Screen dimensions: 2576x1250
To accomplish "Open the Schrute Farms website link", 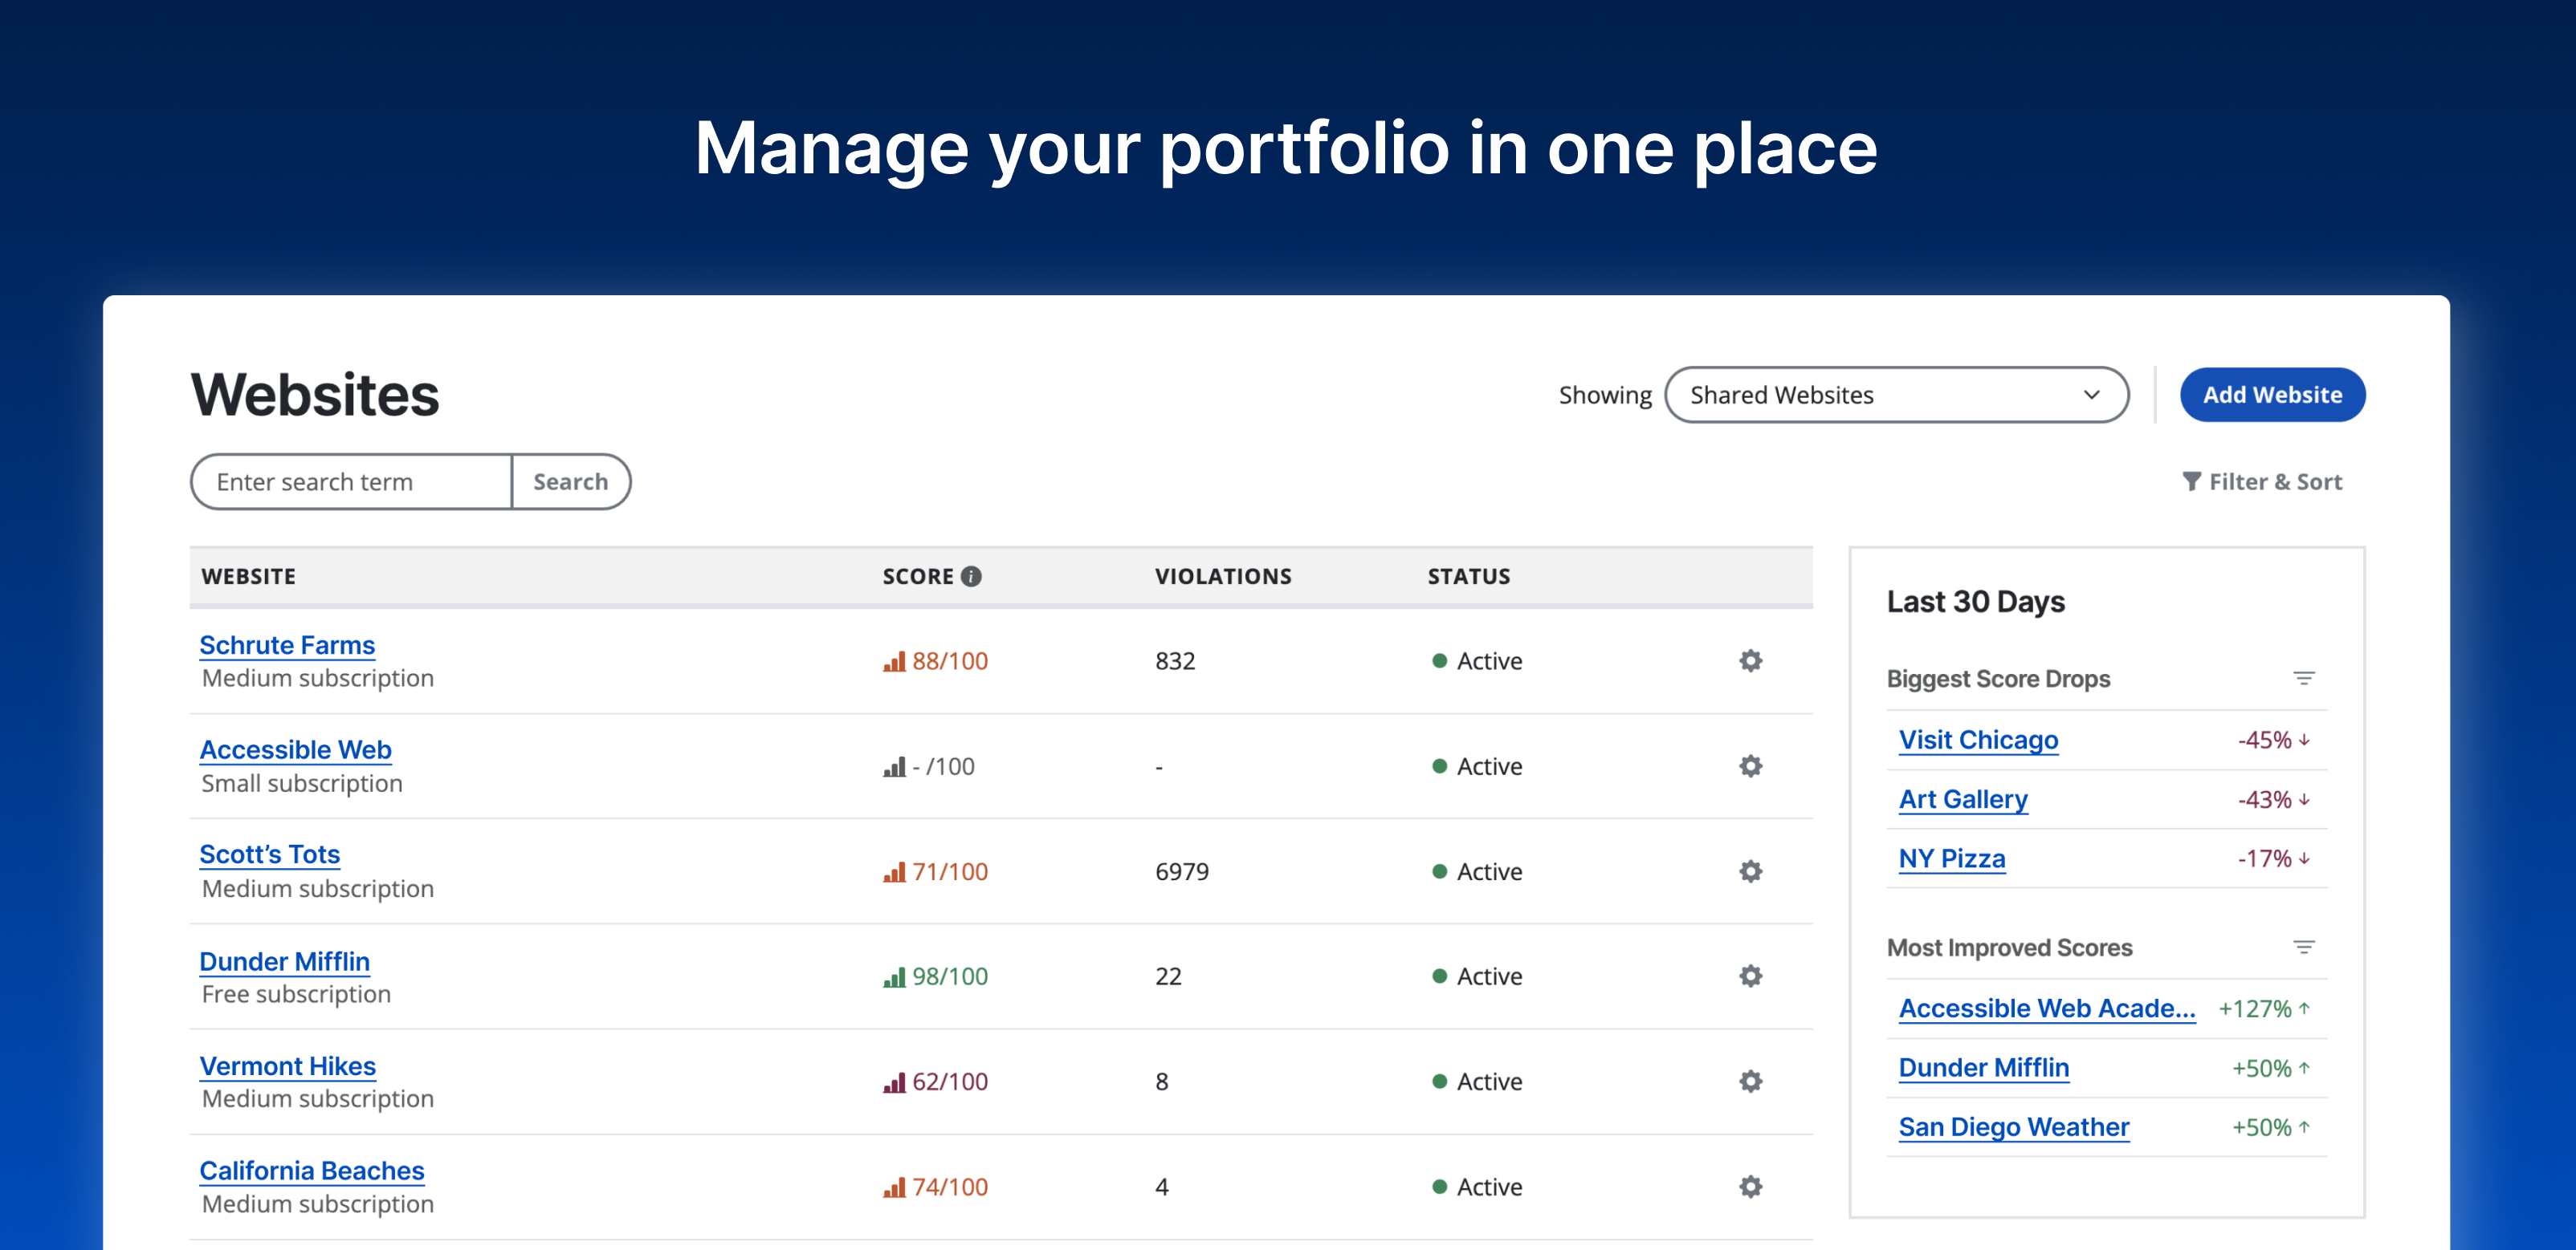I will 287,644.
